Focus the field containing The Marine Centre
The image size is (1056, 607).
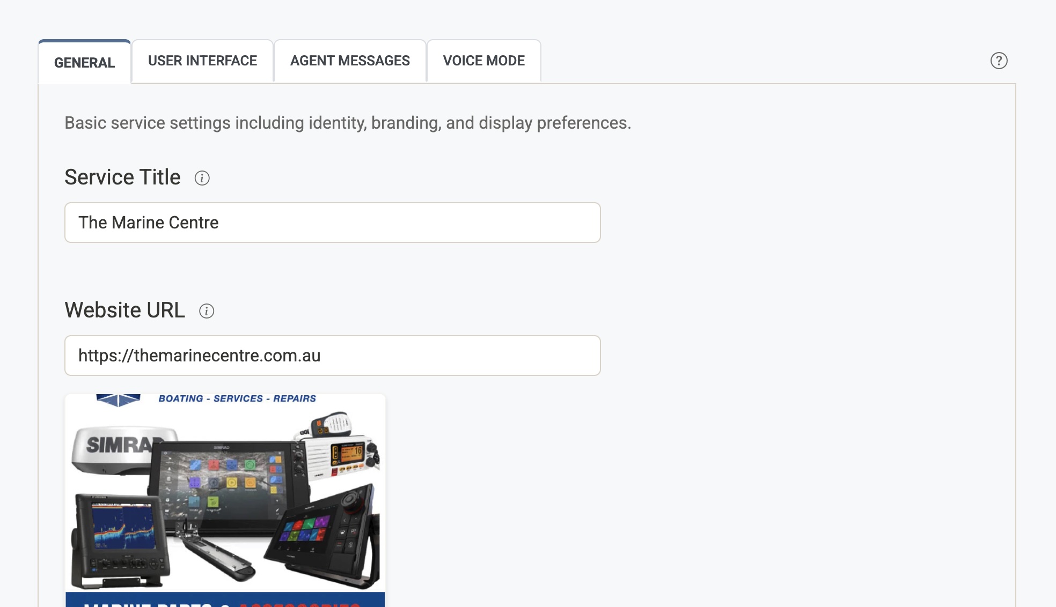click(x=332, y=223)
